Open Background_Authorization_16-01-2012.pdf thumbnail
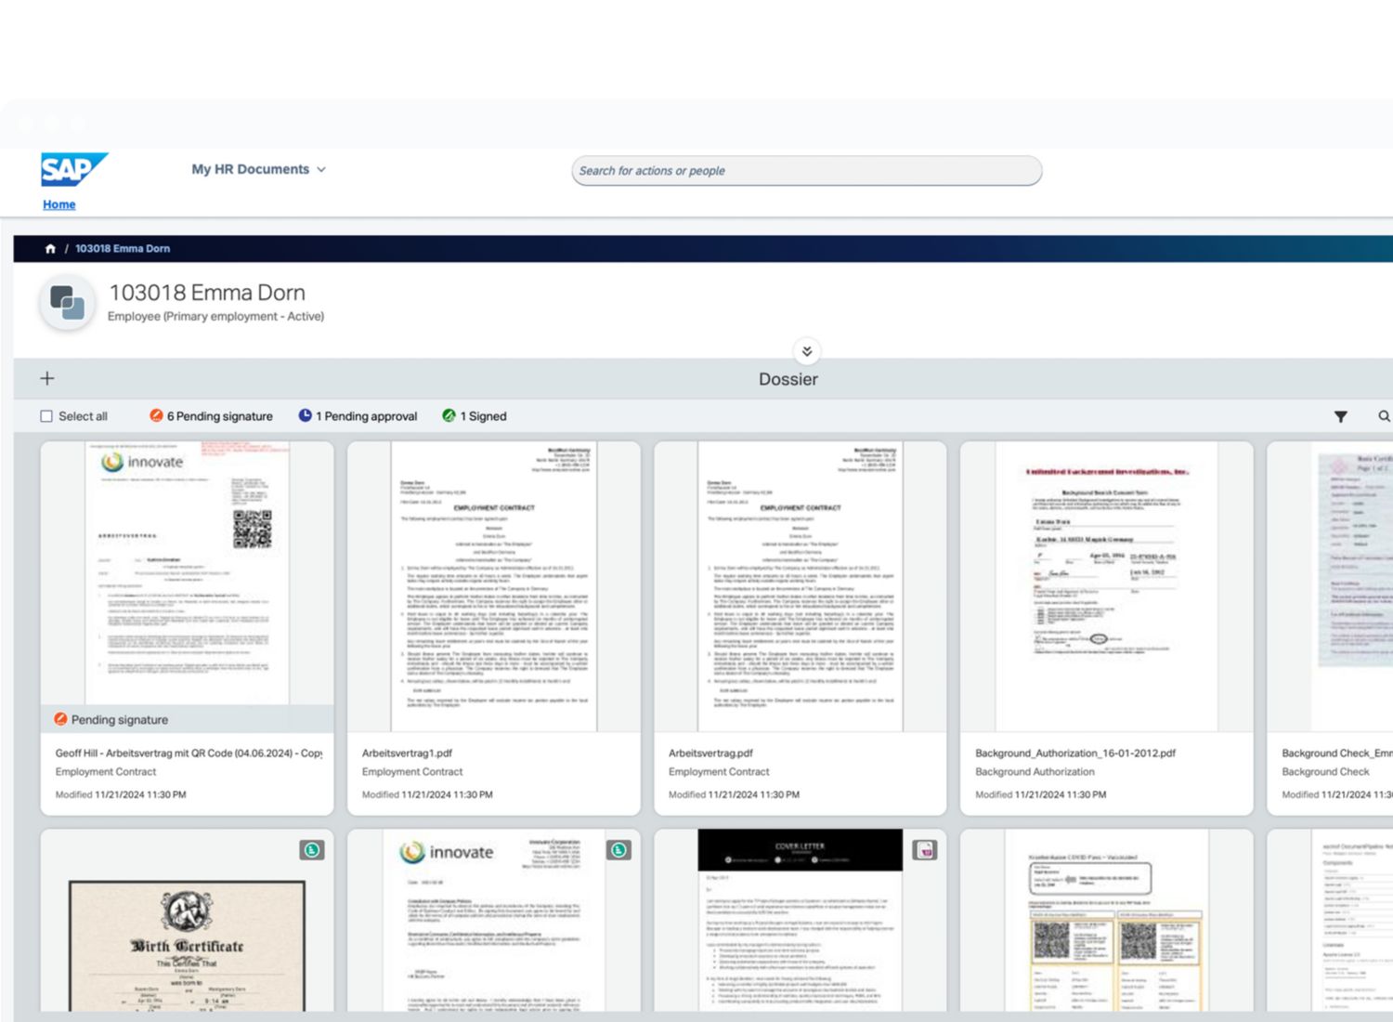 point(1106,585)
